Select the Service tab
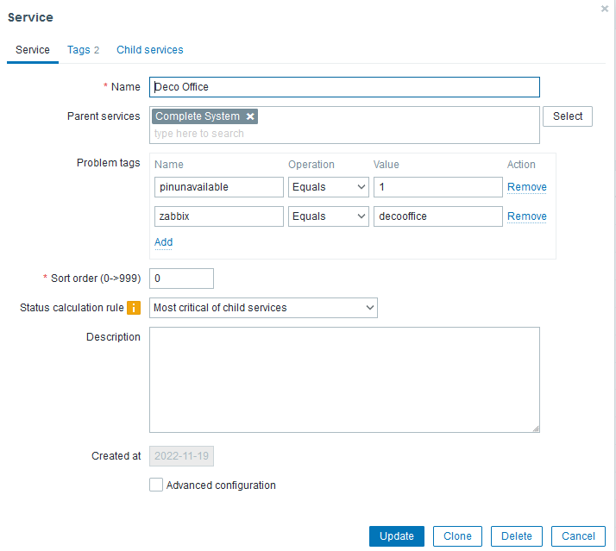 33,50
